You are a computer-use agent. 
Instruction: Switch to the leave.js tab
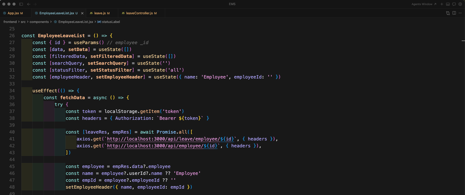click(x=102, y=13)
